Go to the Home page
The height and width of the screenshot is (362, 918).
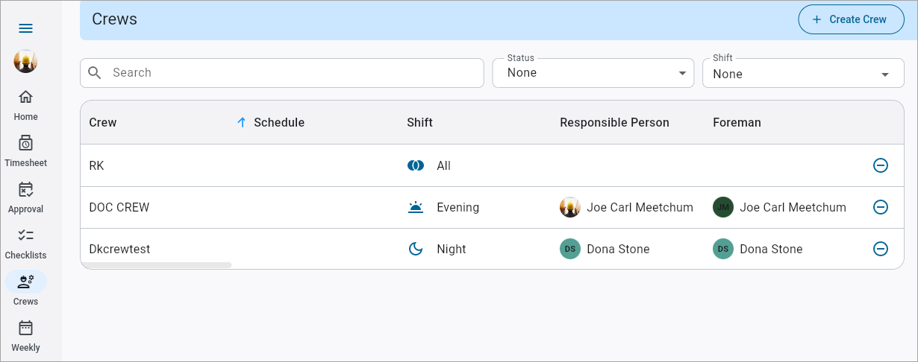click(25, 105)
